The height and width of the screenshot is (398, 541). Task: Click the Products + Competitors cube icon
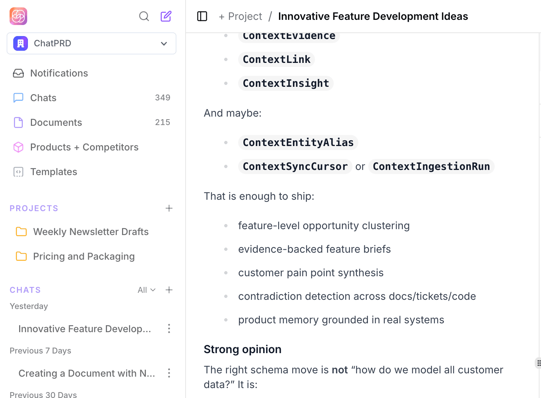18,147
